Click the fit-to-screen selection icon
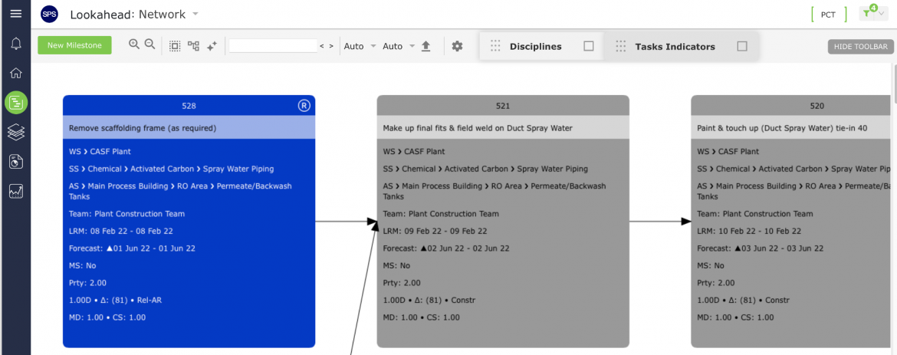 point(175,46)
